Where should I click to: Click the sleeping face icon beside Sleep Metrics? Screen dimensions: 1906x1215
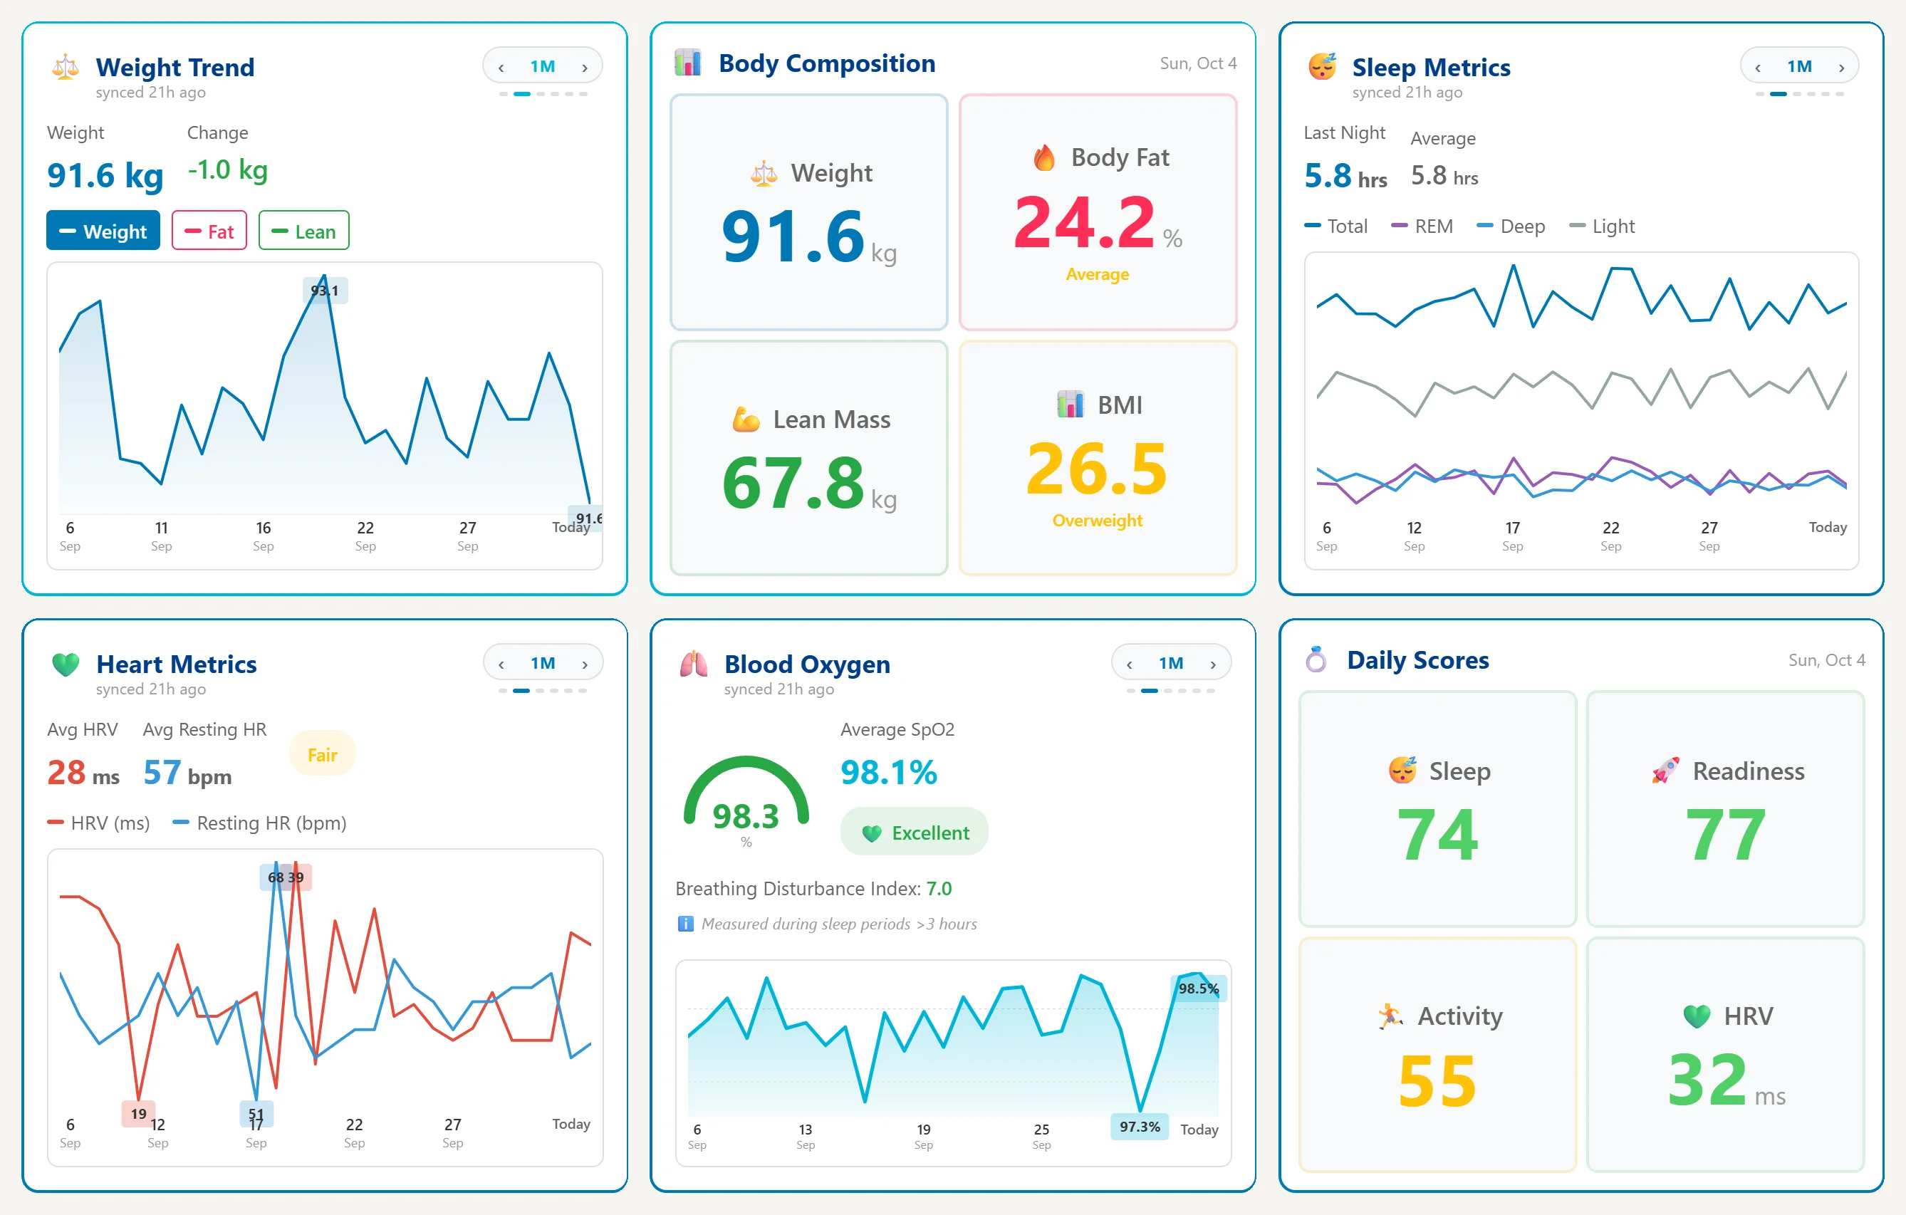point(1322,67)
